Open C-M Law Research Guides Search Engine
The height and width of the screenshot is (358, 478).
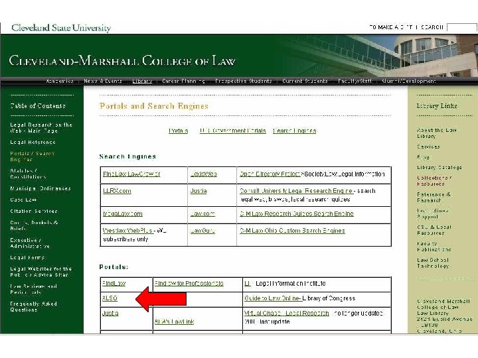click(x=297, y=213)
